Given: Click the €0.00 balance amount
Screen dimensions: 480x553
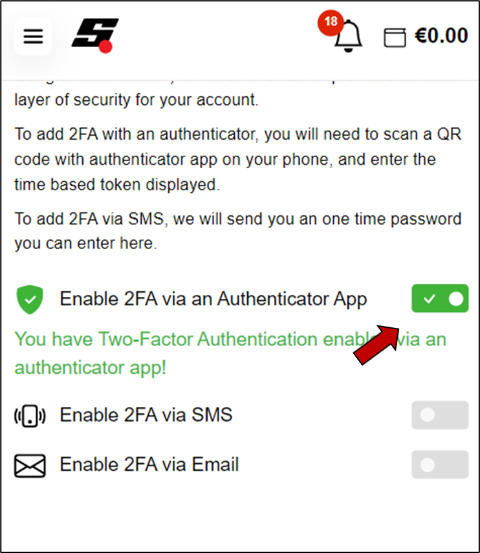Looking at the screenshot, I should coord(441,36).
